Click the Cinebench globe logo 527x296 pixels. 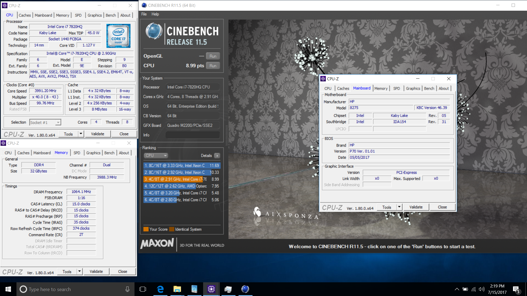(154, 31)
